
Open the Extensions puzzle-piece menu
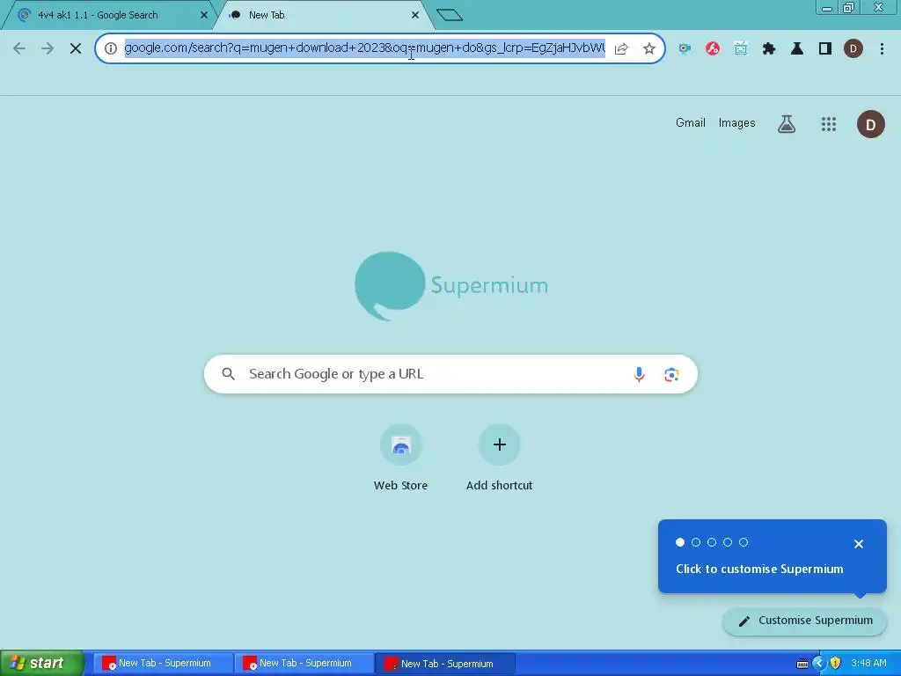click(769, 49)
